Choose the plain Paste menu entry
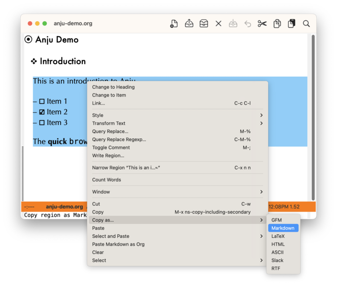Image resolution: width=337 pixels, height=284 pixels. click(178, 228)
